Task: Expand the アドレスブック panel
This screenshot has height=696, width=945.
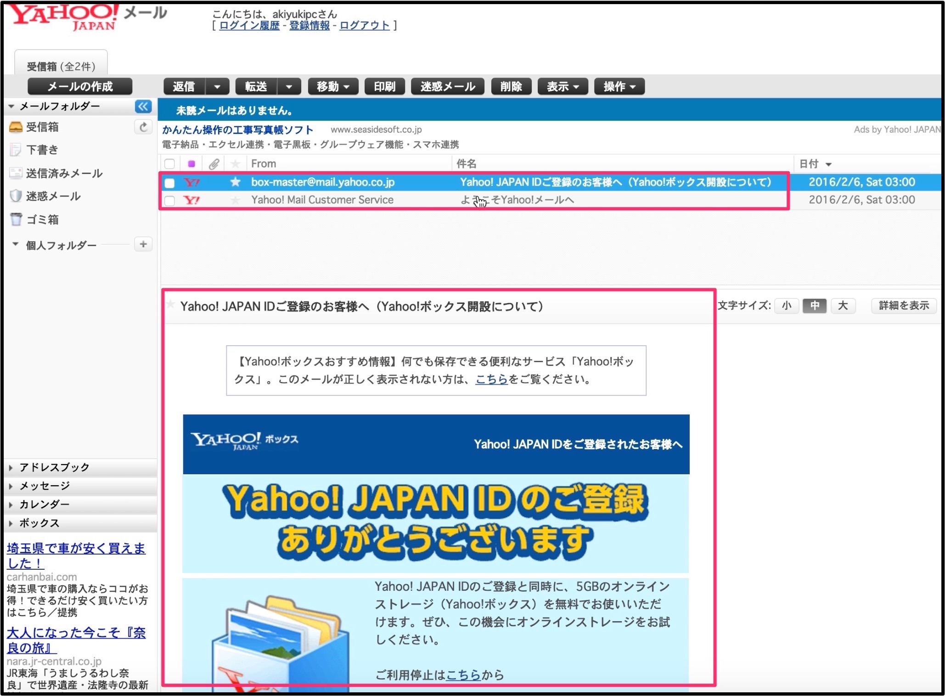Action: click(54, 467)
